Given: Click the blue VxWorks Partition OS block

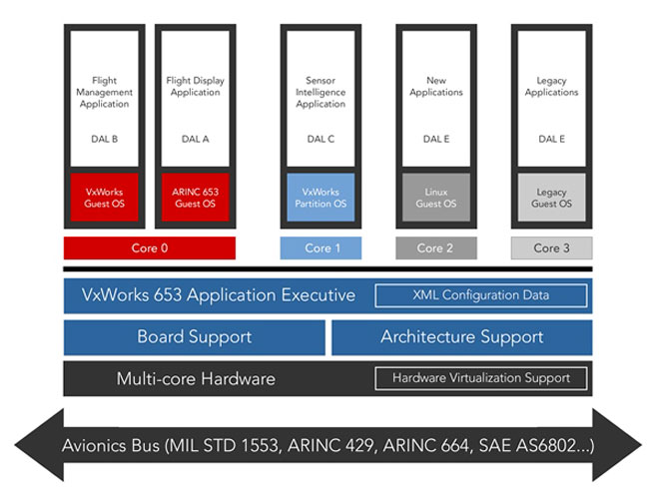Looking at the screenshot, I should (x=321, y=198).
